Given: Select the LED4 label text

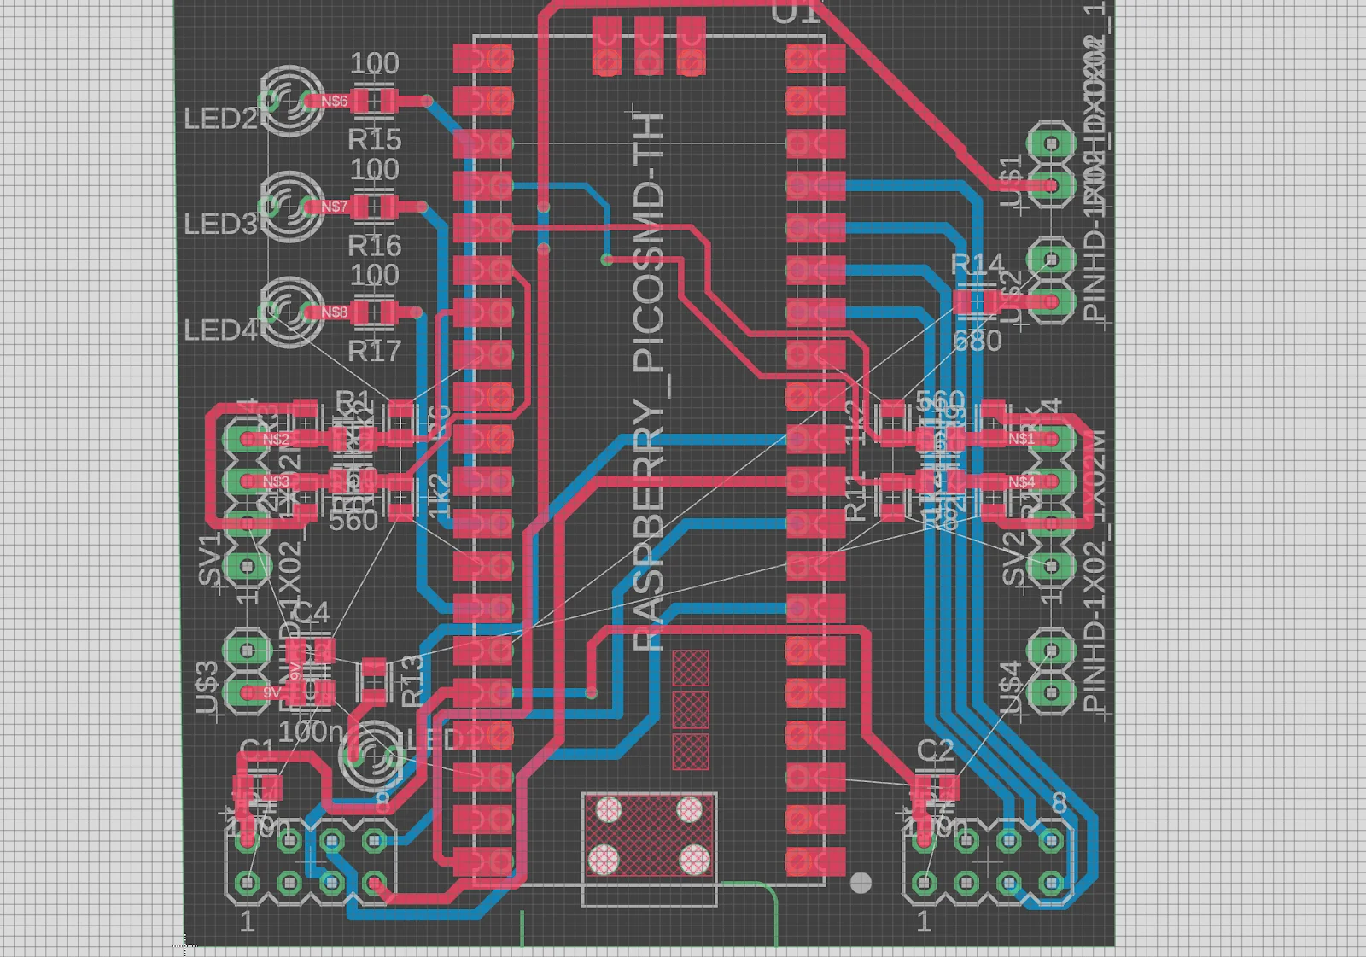Looking at the screenshot, I should [221, 330].
